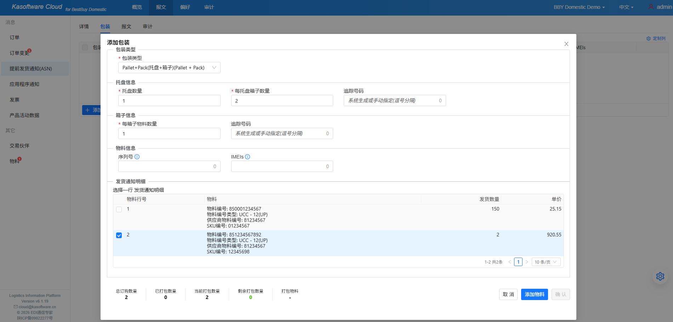Select 订单变更 in the sidebar
This screenshot has width=673, height=322.
(x=19, y=53)
